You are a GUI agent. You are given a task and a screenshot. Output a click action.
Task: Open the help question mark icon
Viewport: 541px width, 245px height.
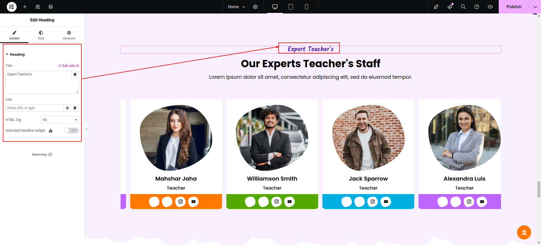tap(477, 7)
